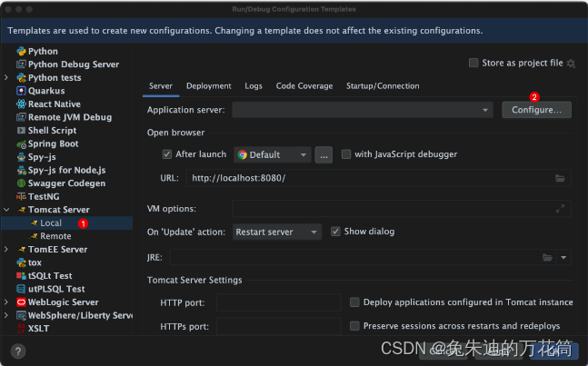
Task: Click the Spy-js for Node.js icon
Action: coord(22,170)
